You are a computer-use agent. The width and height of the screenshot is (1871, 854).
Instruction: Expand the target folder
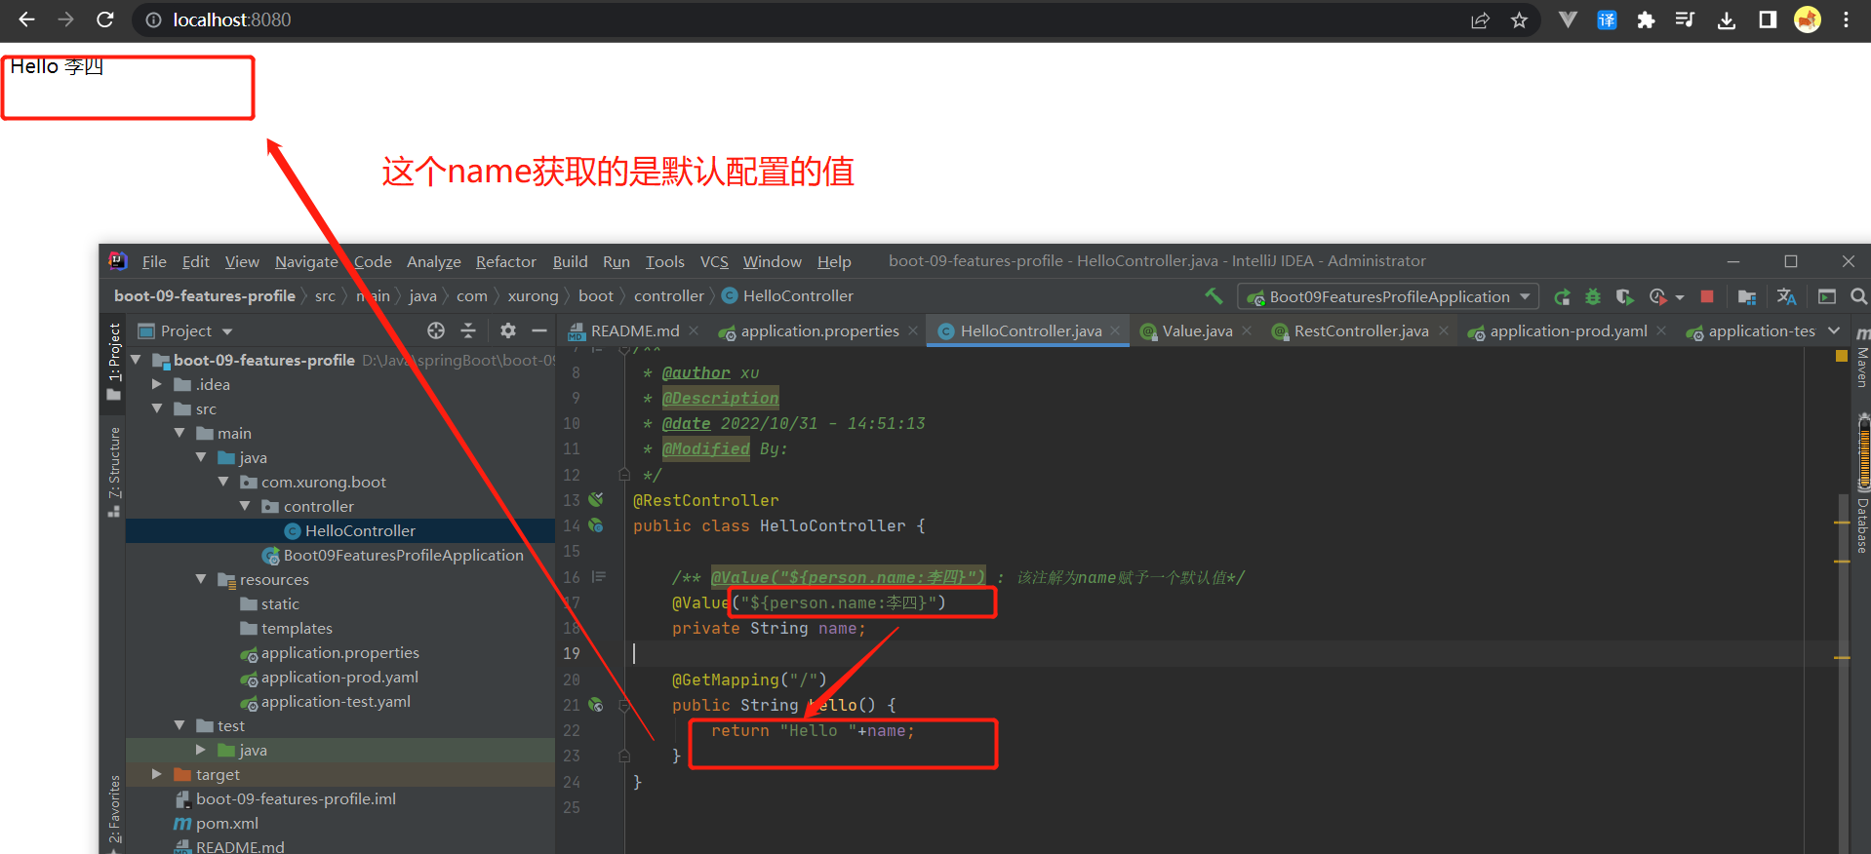[x=157, y=774]
